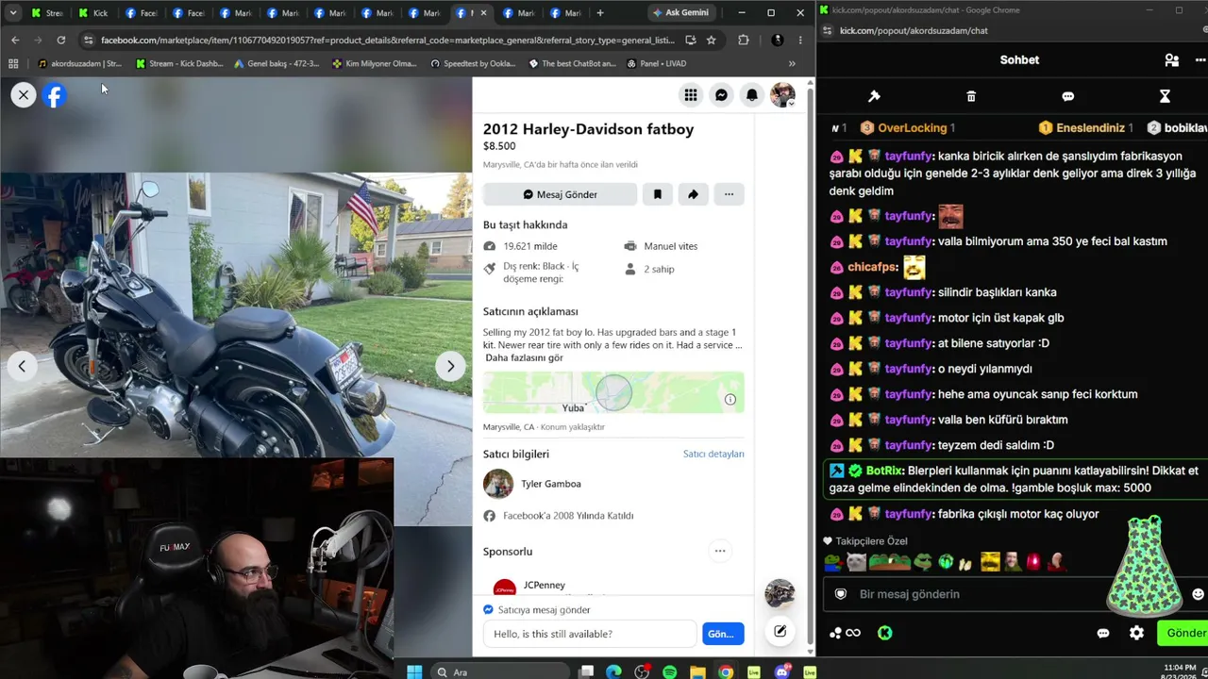Image resolution: width=1208 pixels, height=679 pixels.
Task: Expand description with Daha fazlasını gör
Action: point(524,357)
